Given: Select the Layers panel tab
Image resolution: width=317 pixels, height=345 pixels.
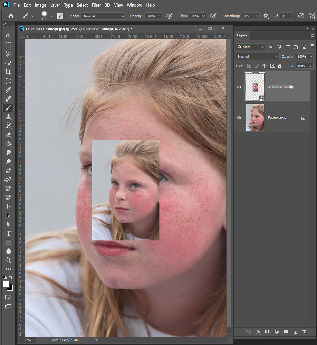Looking at the screenshot, I should 242,35.
